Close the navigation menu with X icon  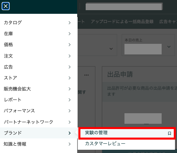6,6
